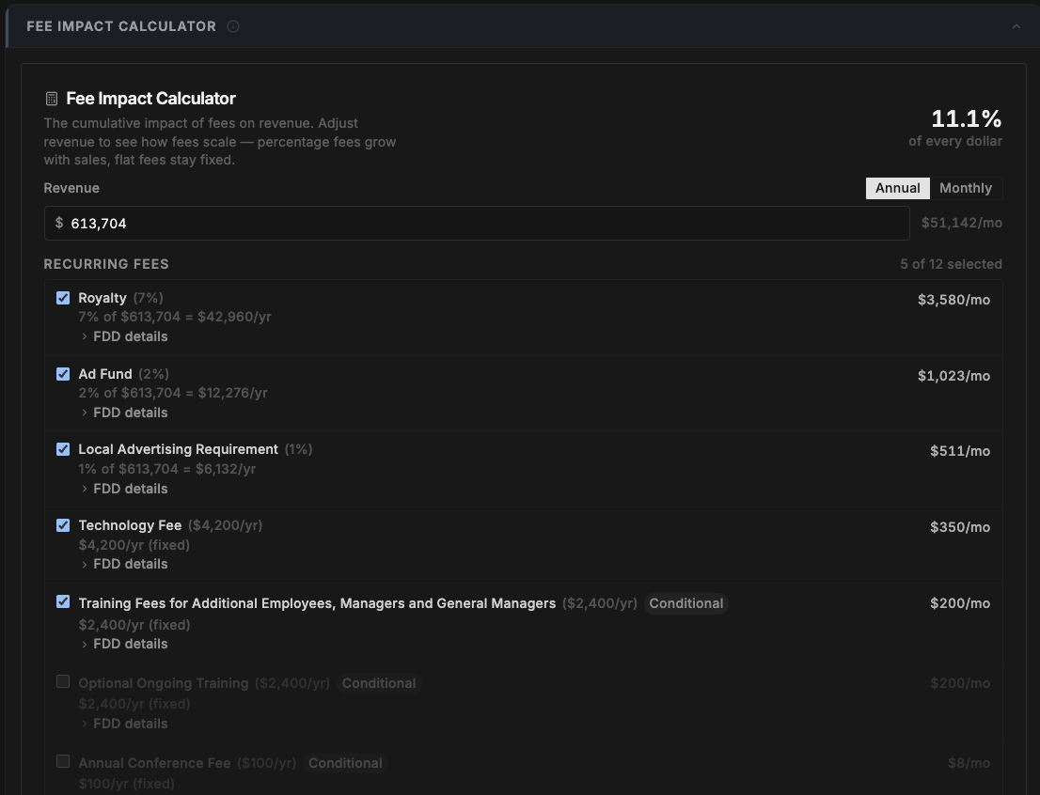Expand FDD details under Royalty

[x=124, y=336]
